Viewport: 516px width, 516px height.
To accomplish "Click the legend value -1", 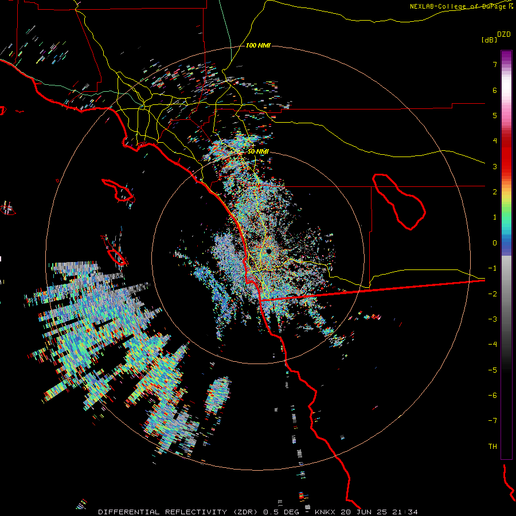I will (x=492, y=268).
